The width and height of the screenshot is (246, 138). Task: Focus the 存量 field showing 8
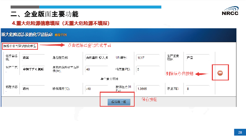pos(197,89)
